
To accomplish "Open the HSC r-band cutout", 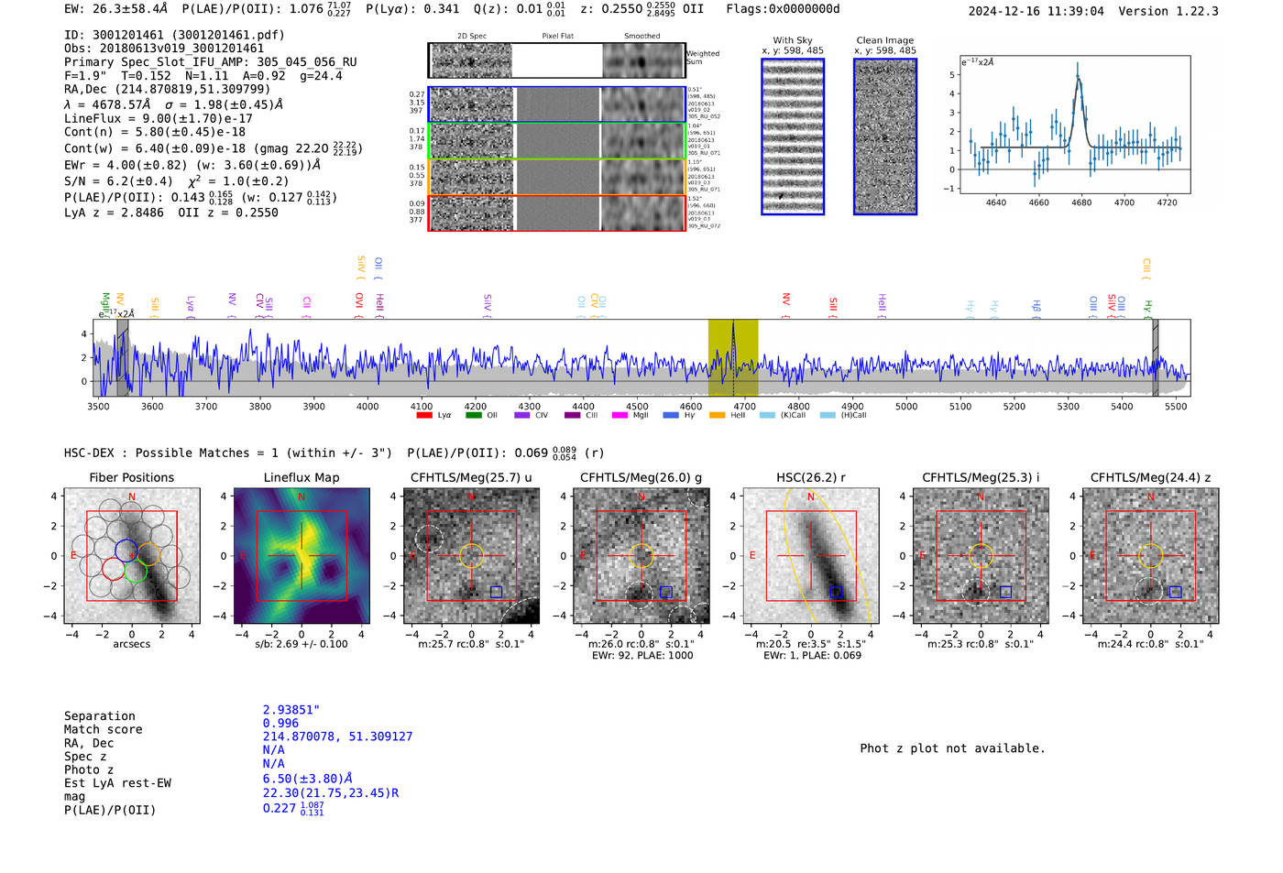I will click(811, 556).
